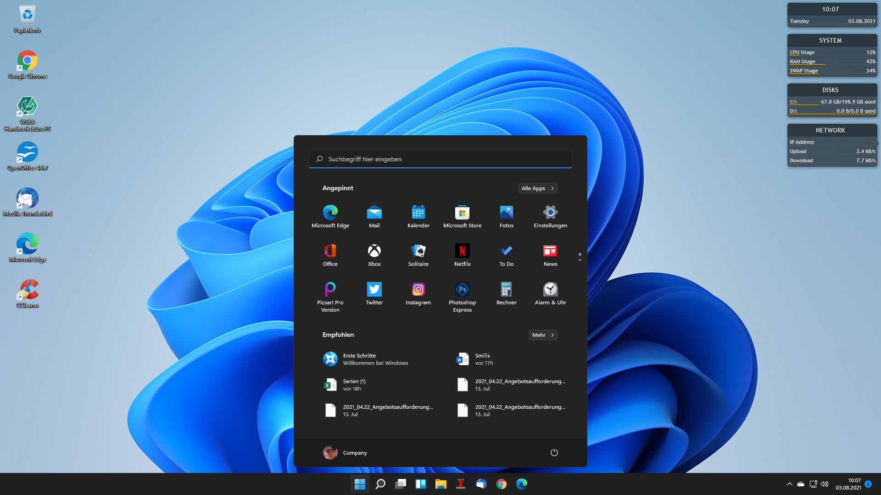The image size is (881, 495).
Task: Open the pinned Netflix app
Action: tap(463, 255)
